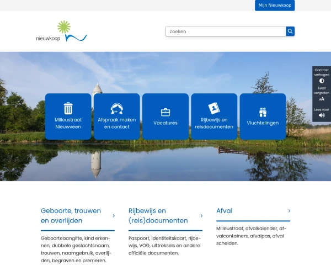Open the Afspraak maken en contact headset tile
This screenshot has width=331, height=265.
117,116
